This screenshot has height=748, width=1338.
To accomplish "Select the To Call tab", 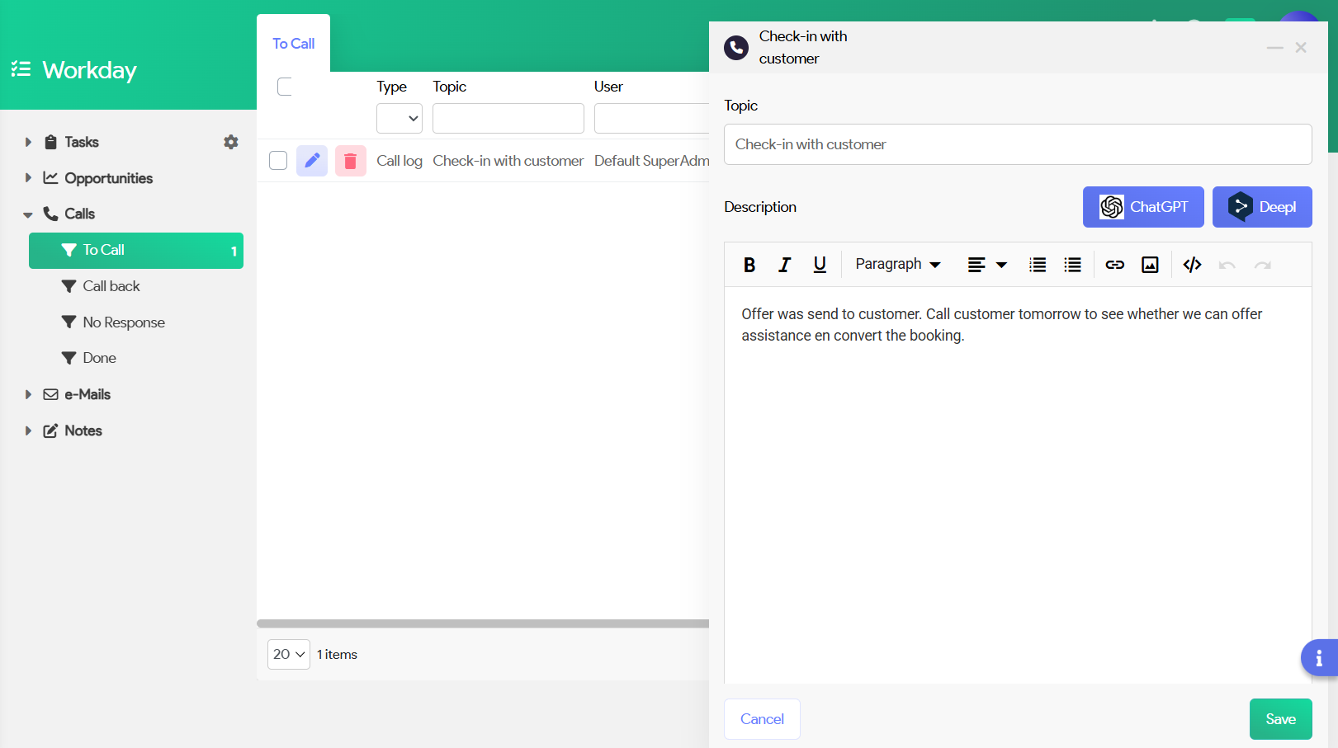I will click(x=293, y=44).
